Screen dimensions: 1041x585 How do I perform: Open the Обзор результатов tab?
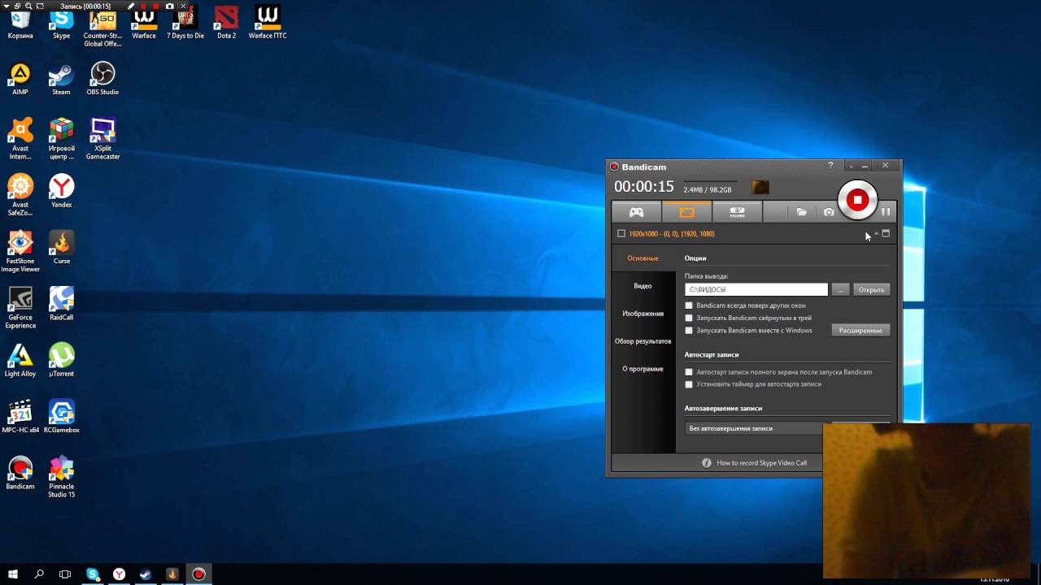(x=642, y=341)
